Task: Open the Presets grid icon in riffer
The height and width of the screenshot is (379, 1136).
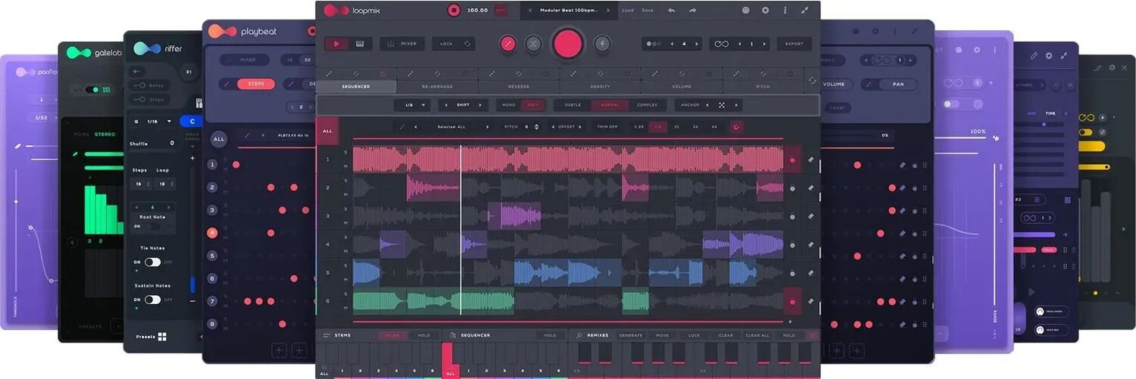Action: pyautogui.click(x=162, y=337)
